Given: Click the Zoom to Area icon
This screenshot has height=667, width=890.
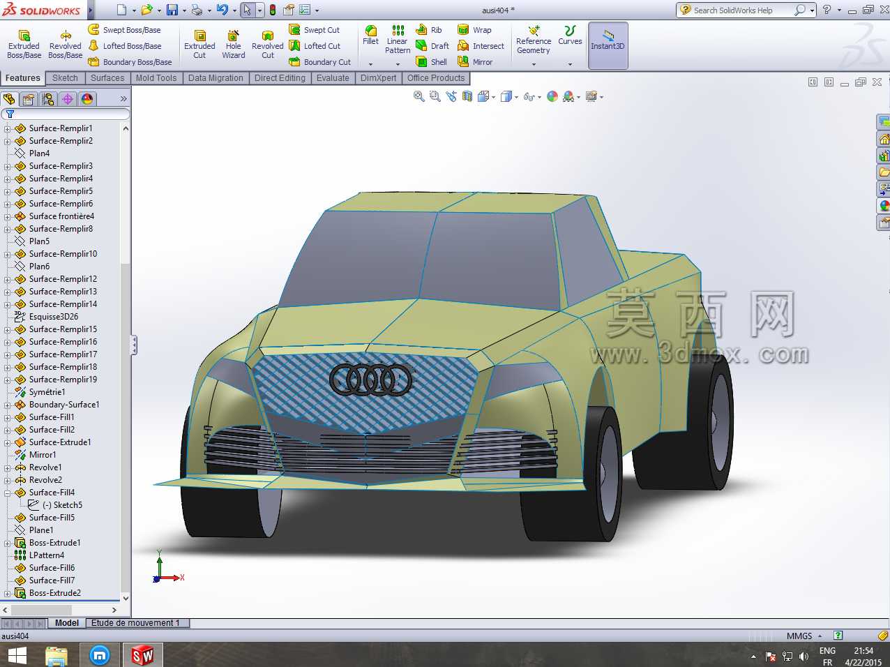Looking at the screenshot, I should (x=435, y=97).
